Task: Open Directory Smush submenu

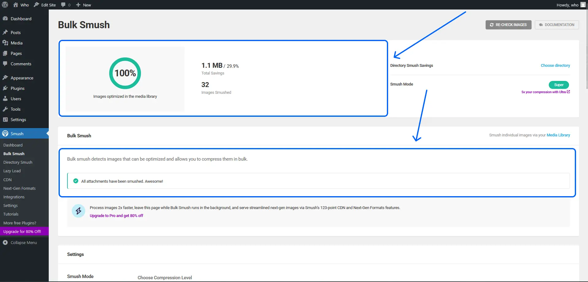Action: coord(18,162)
